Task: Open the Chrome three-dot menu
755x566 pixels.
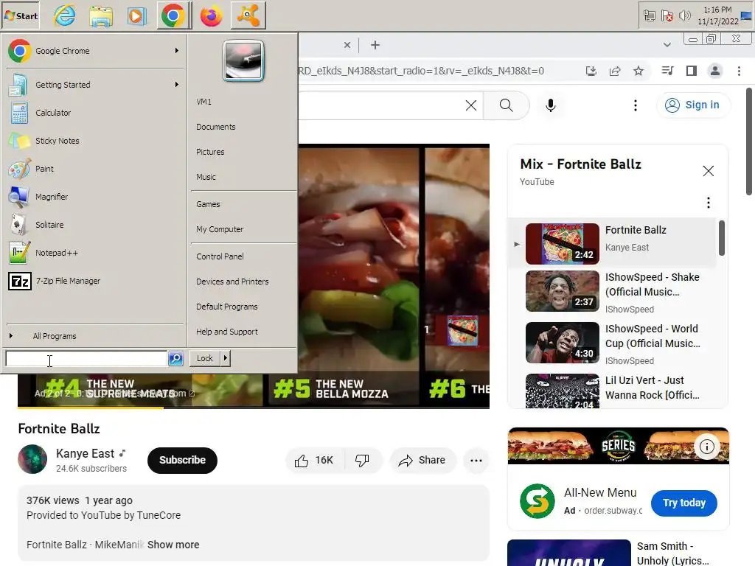Action: (739, 71)
